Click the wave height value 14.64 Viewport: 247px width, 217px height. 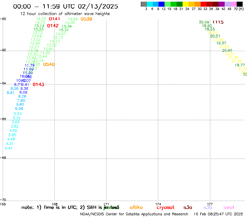[73, 19]
